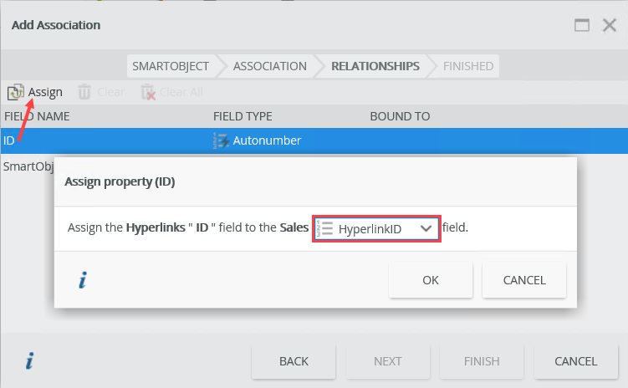Maximize the Add Association window

point(582,25)
